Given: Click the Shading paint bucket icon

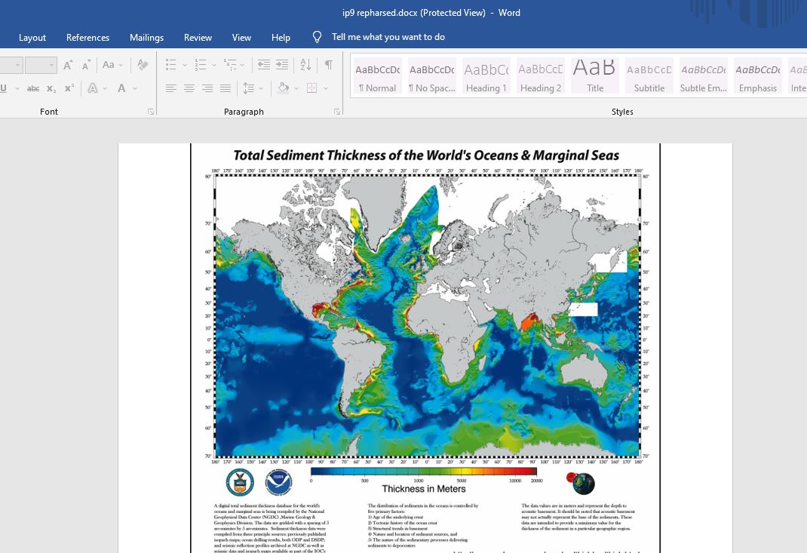Looking at the screenshot, I should coord(283,88).
